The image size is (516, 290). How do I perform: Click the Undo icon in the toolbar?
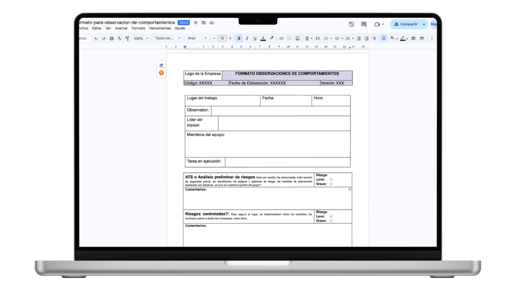(96, 38)
